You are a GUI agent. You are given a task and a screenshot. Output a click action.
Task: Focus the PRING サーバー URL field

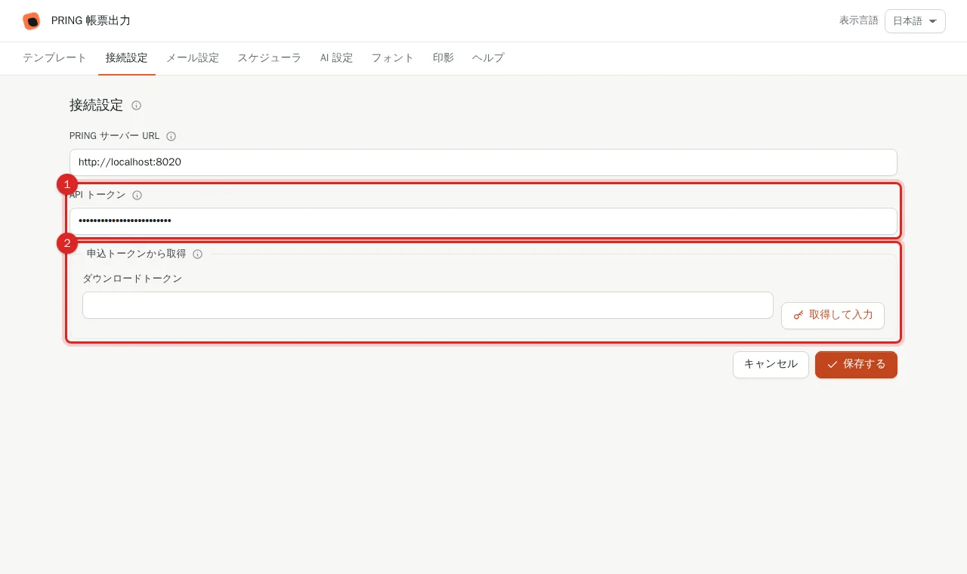coord(483,162)
